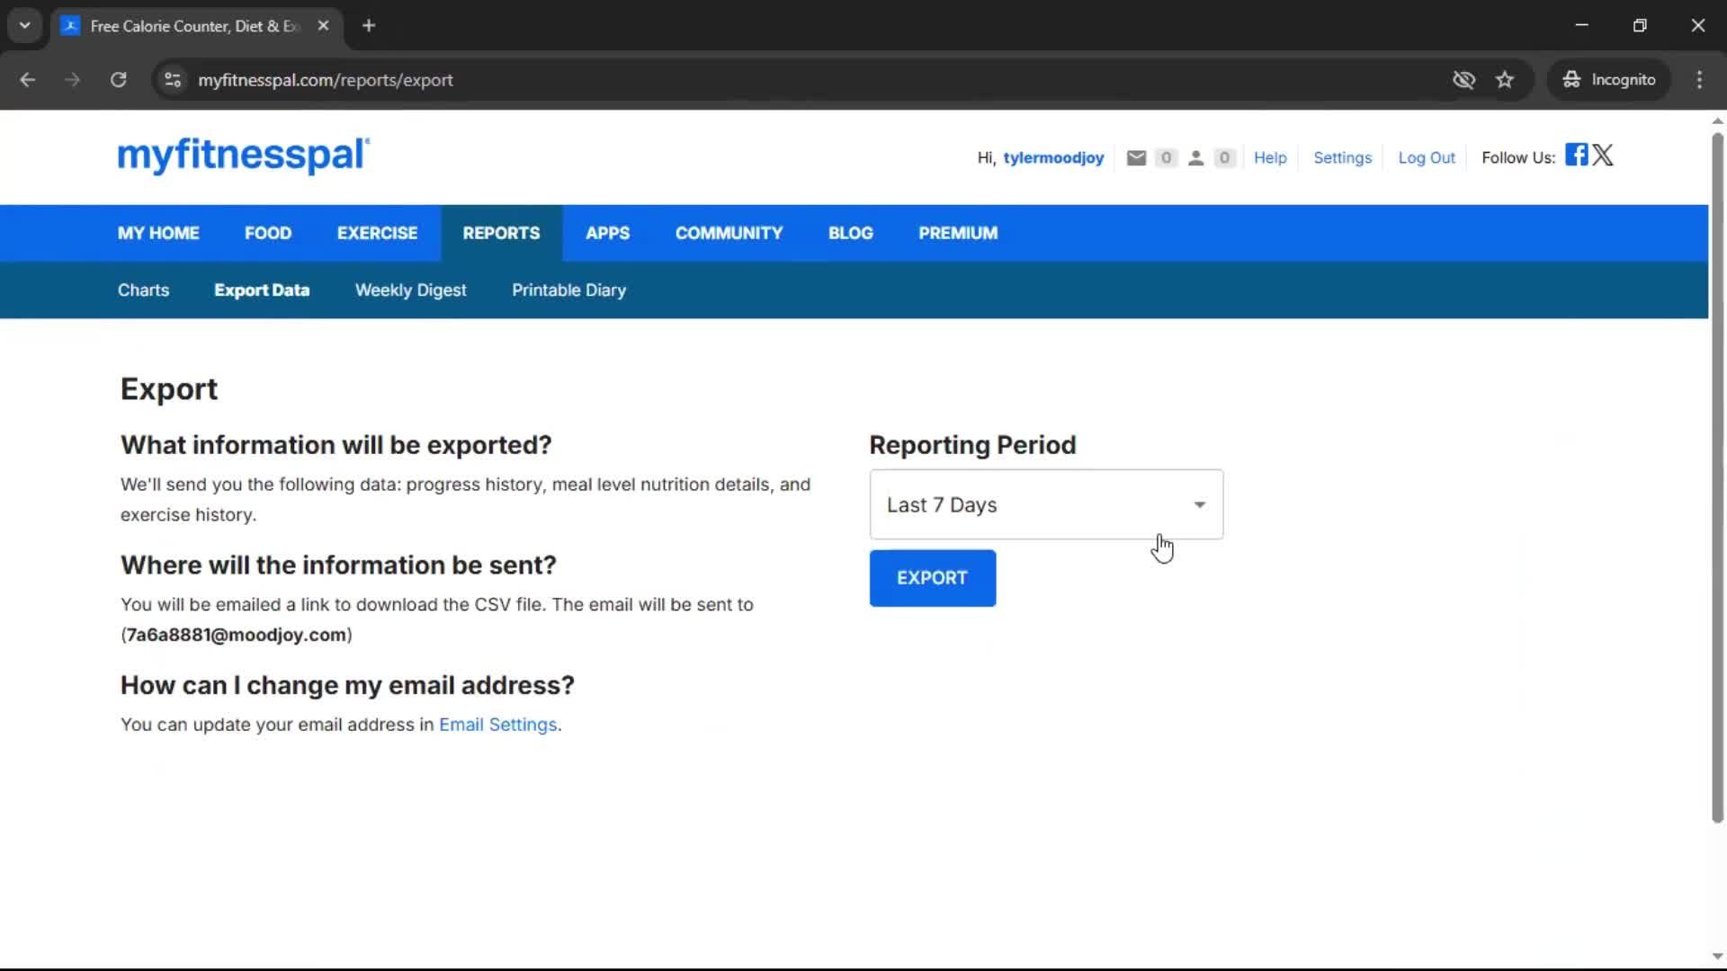Viewport: 1727px width, 971px height.
Task: Open Printable Diary sub-tab
Action: pos(568,290)
